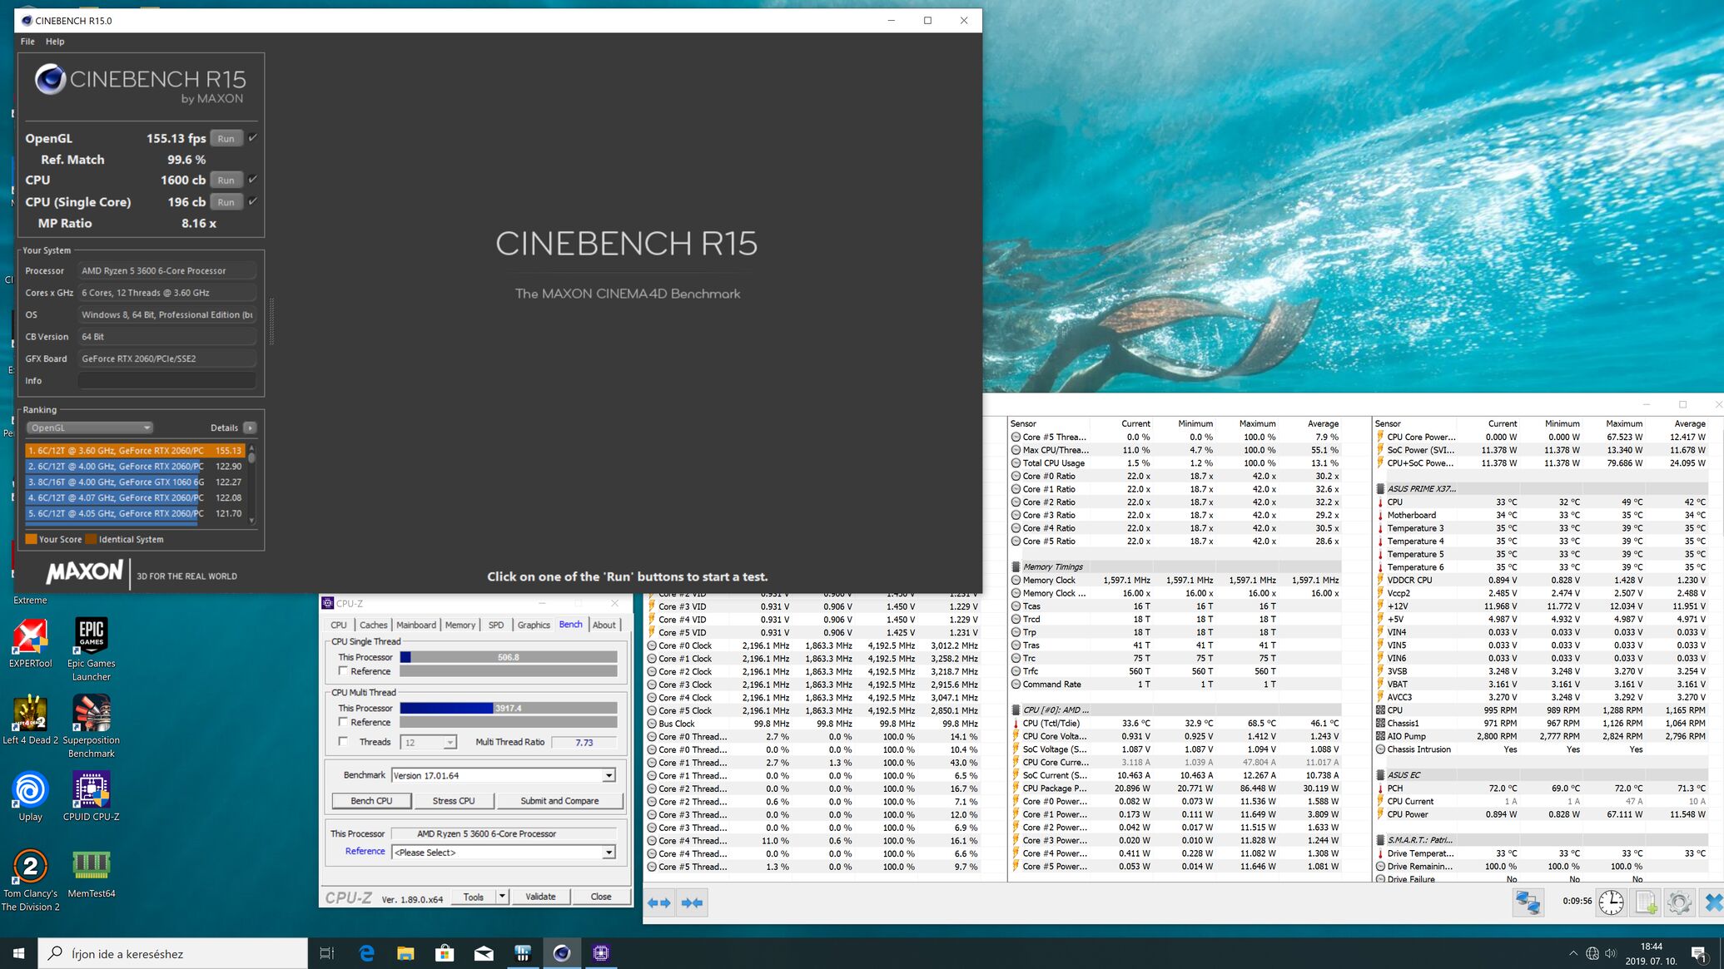
Task: Toggle CPU (Single Core) test checkmark
Action: click(x=252, y=201)
